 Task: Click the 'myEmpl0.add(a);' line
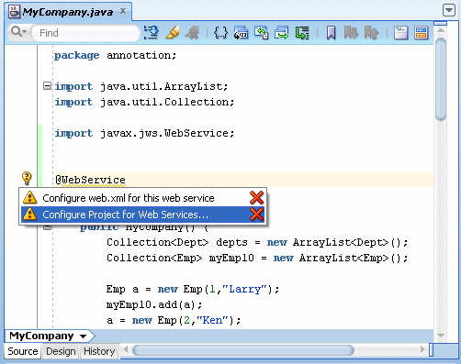(154, 304)
